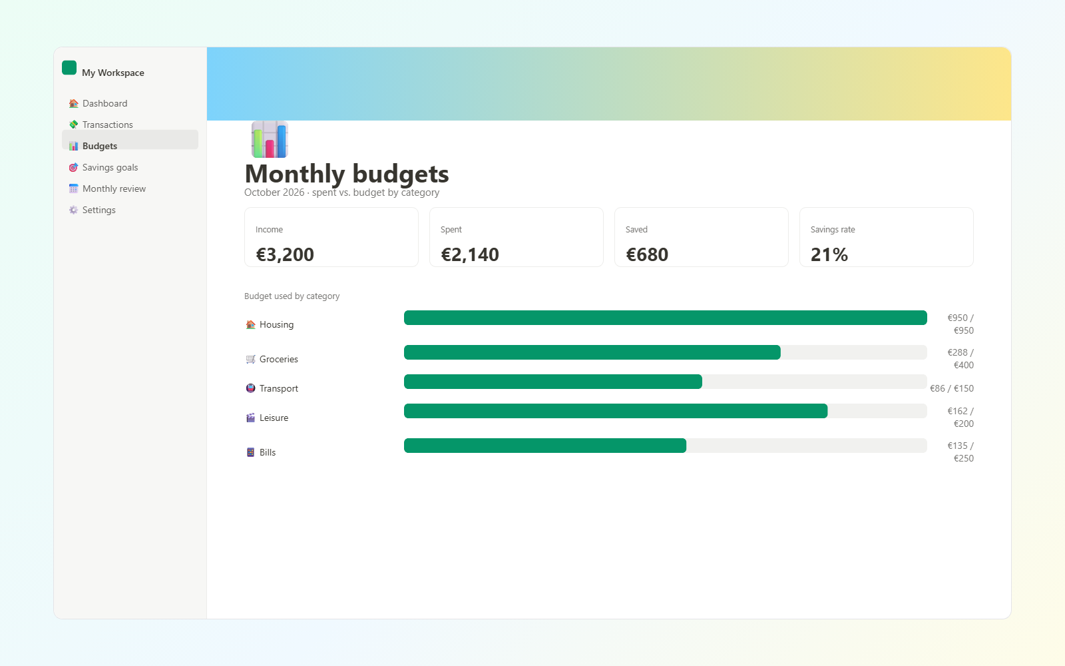Screen dimensions: 1065x666
Task: Click the Transport budget progress bar
Action: pos(666,382)
